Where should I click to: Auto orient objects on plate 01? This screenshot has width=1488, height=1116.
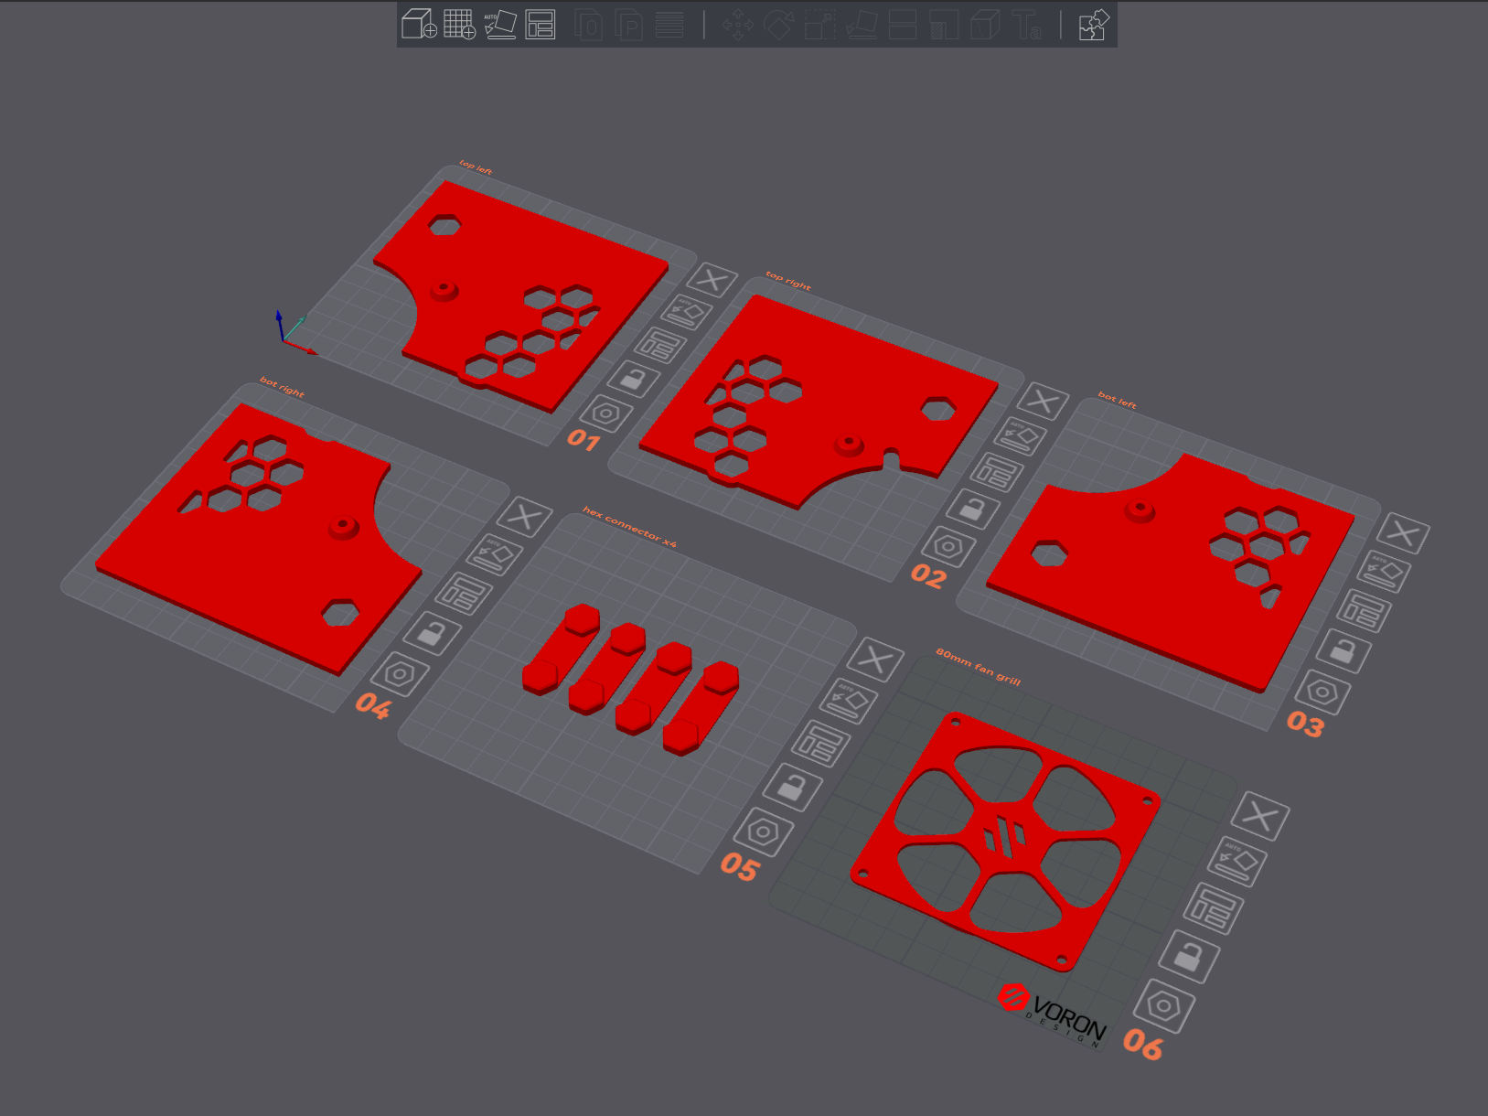tap(686, 312)
